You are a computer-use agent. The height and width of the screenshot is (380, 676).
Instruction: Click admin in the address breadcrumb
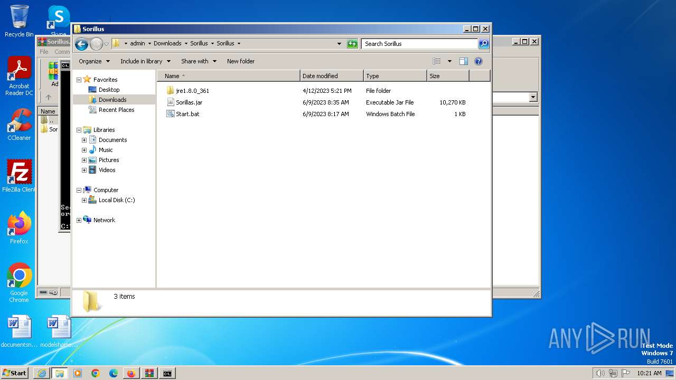(137, 44)
